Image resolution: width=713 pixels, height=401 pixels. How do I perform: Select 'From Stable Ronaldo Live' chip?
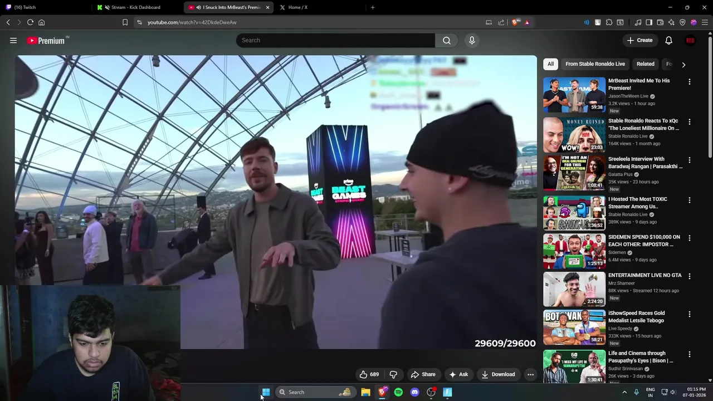pyautogui.click(x=595, y=64)
